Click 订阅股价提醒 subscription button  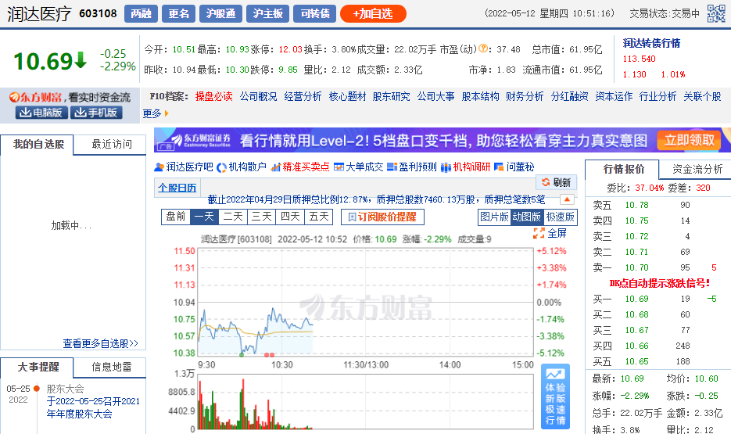pyautogui.click(x=382, y=217)
